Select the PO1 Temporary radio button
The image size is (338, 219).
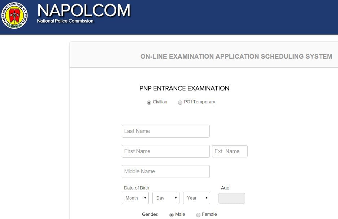point(180,102)
